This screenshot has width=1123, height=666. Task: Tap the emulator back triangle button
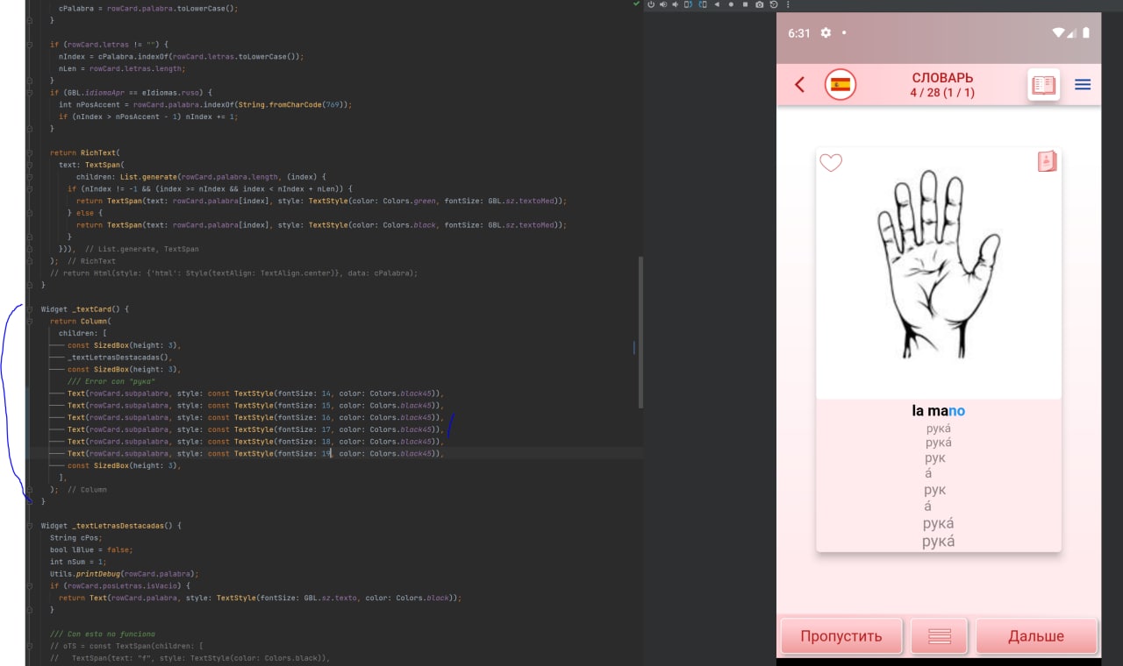717,4
